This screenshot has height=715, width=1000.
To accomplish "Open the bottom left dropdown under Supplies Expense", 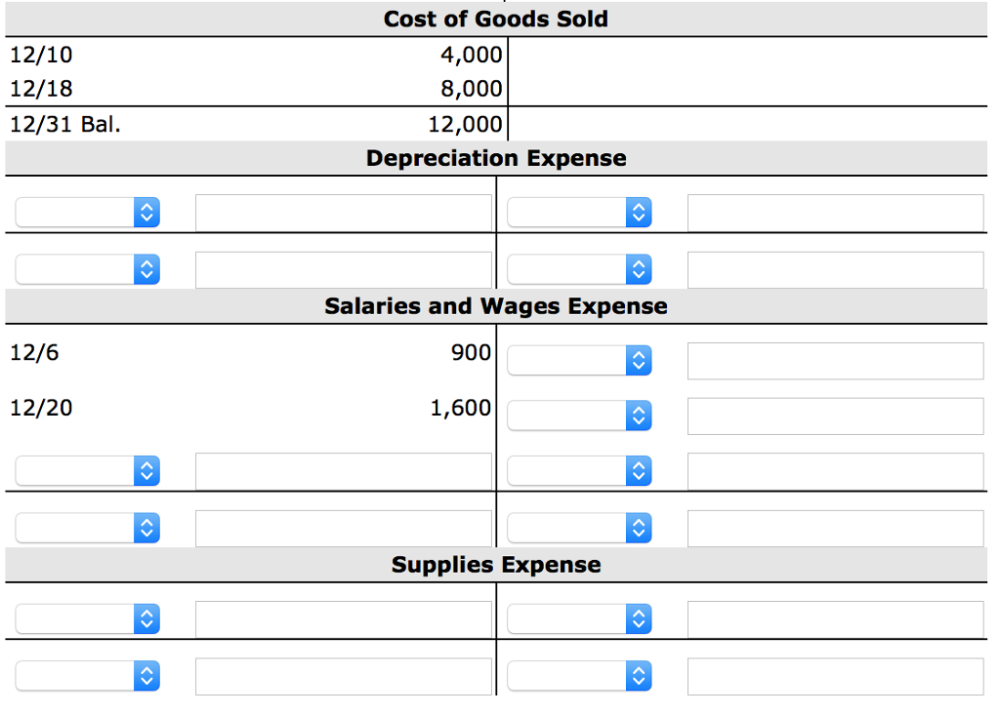I will pyautogui.click(x=87, y=675).
